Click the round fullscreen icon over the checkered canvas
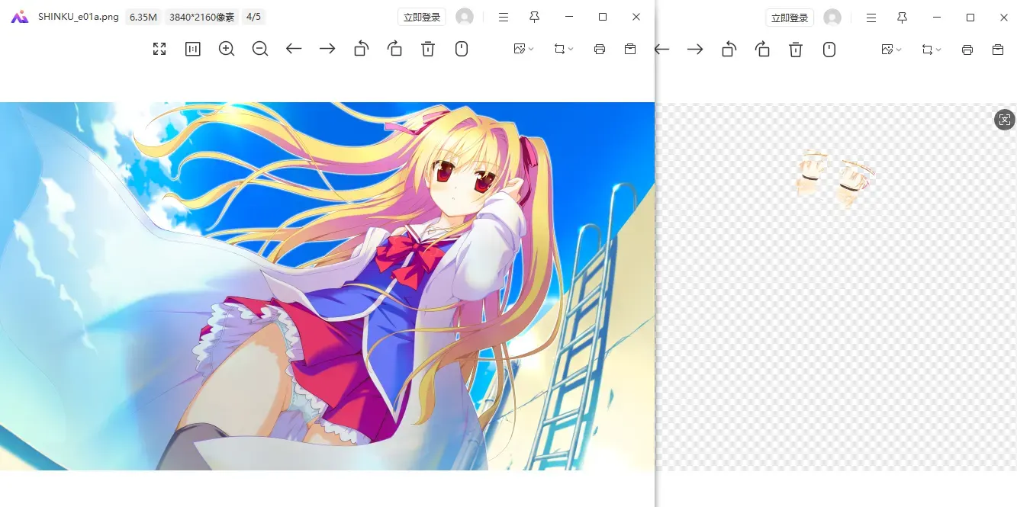1017x507 pixels. coord(1005,119)
